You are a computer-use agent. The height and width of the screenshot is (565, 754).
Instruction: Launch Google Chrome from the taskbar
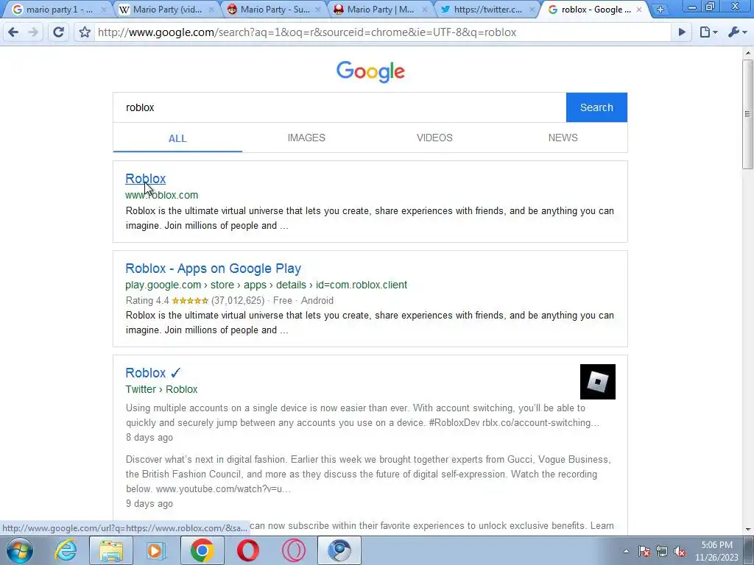pyautogui.click(x=202, y=550)
